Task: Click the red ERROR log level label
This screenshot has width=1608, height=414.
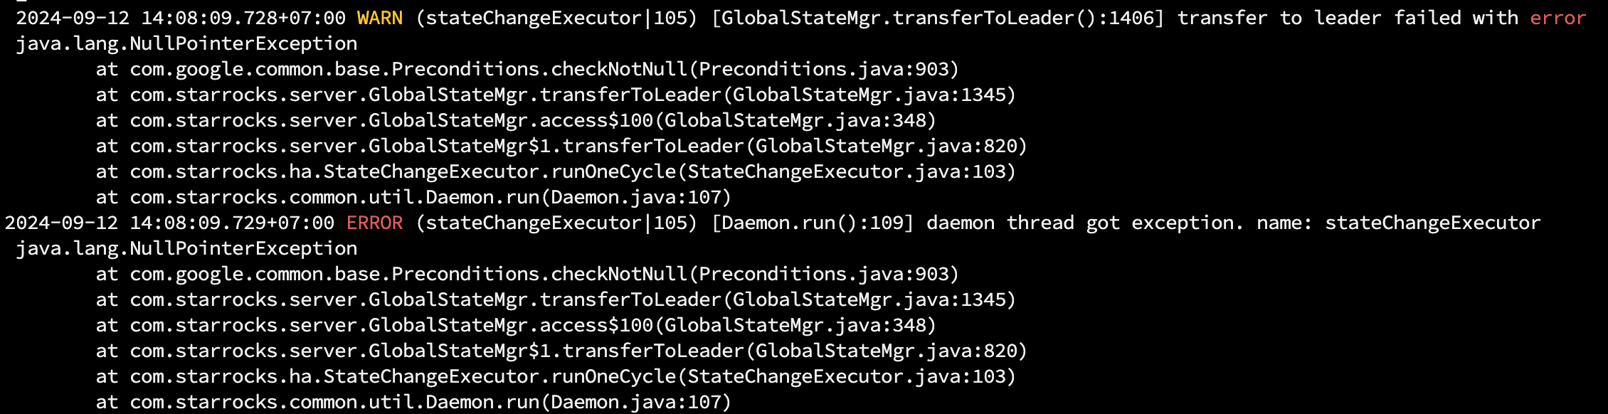Action: click(x=375, y=223)
